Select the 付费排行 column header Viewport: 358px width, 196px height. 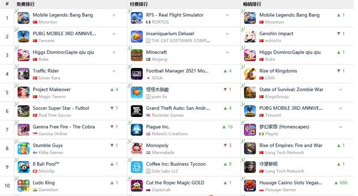coord(139,4)
